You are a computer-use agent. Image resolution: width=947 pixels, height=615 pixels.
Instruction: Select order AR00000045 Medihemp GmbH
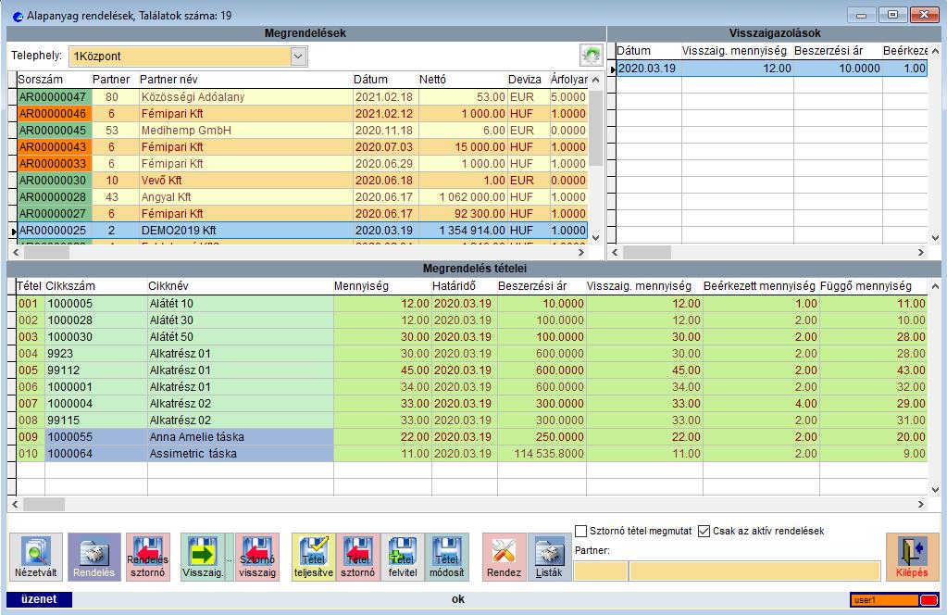302,131
